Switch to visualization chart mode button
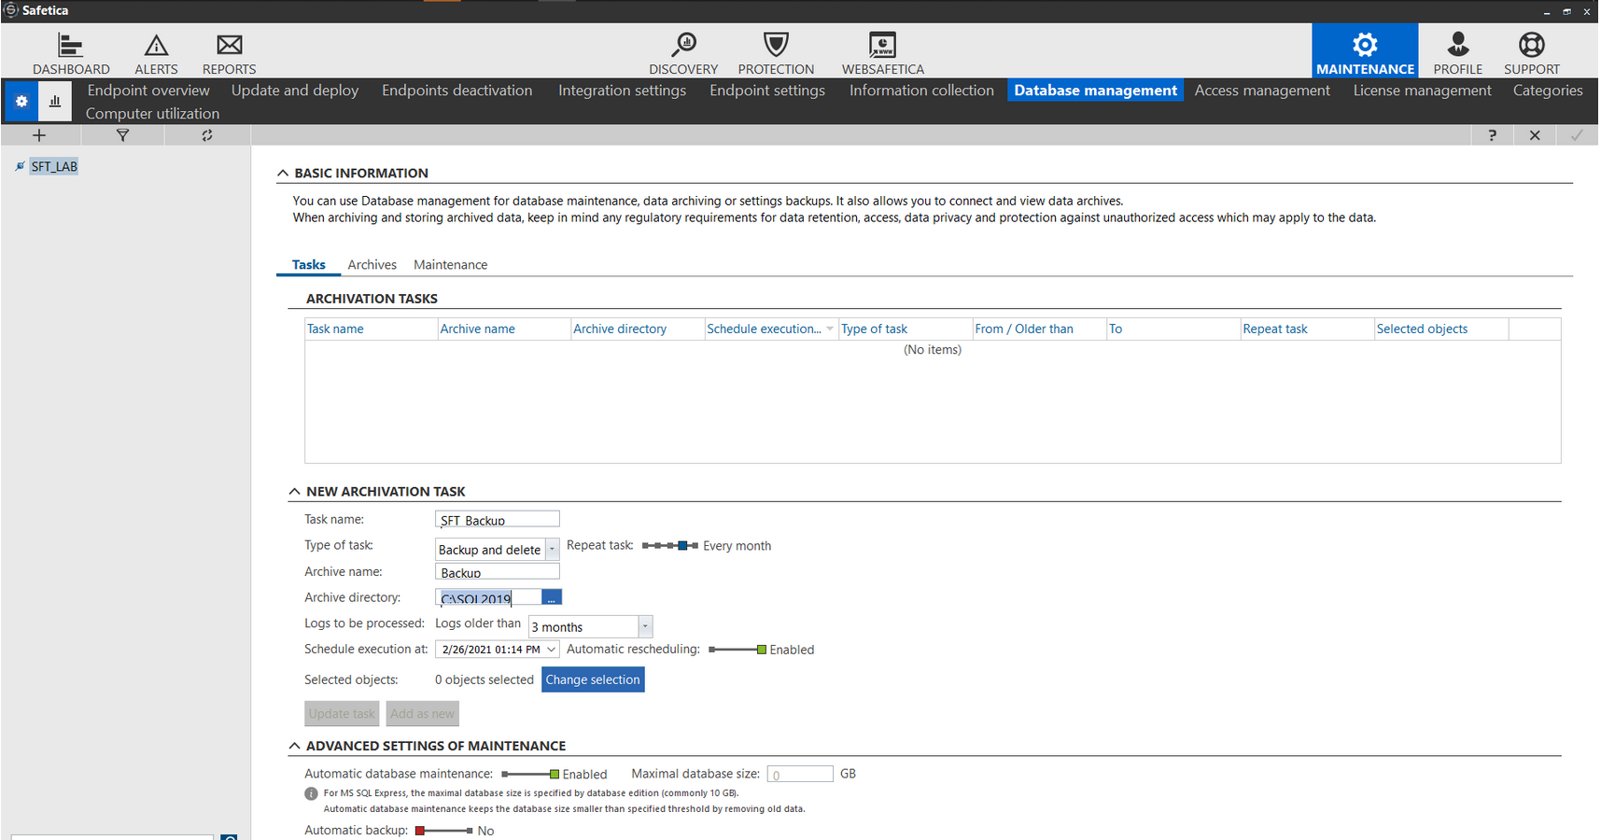Viewport: 1601px width, 840px height. (x=55, y=101)
